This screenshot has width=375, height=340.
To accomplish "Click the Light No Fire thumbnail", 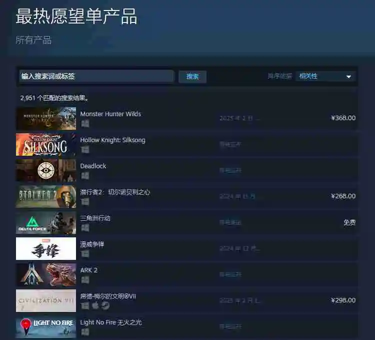I will coord(46,327).
